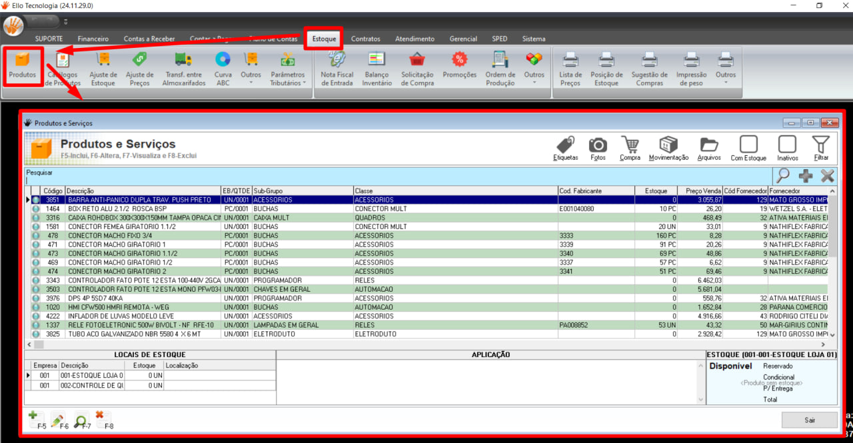The height and width of the screenshot is (443, 853).
Task: Click the F-6 edit product icon
Action: pyautogui.click(x=59, y=420)
